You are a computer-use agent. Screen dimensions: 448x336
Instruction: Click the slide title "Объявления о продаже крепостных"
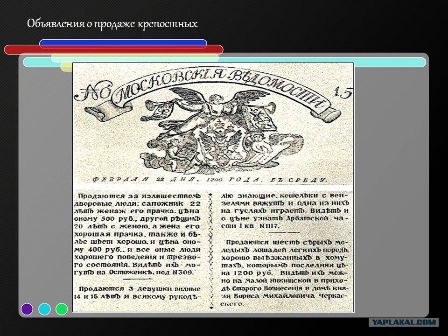tap(112, 24)
